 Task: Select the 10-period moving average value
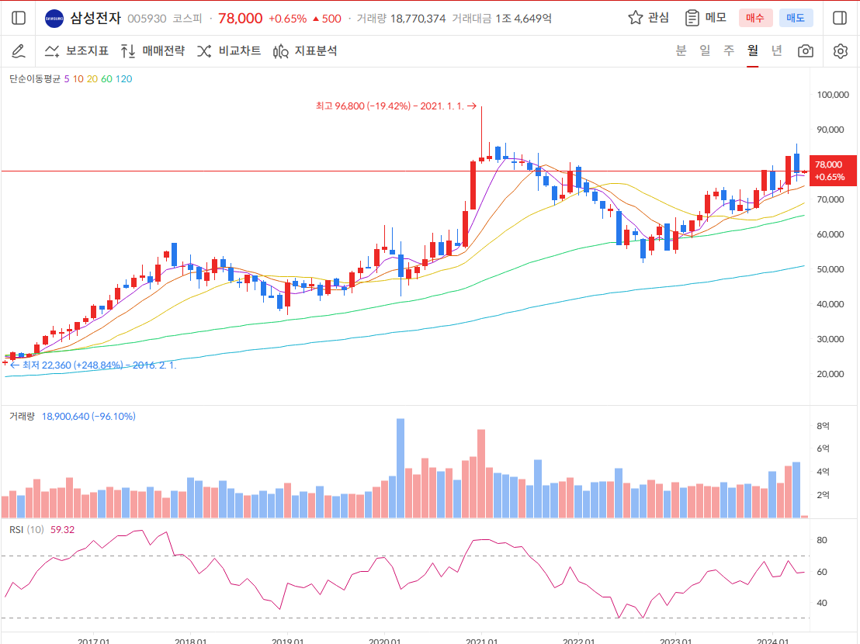pos(78,79)
